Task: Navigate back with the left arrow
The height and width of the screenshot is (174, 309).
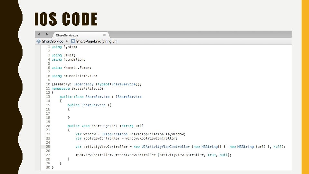Action: [39, 34]
